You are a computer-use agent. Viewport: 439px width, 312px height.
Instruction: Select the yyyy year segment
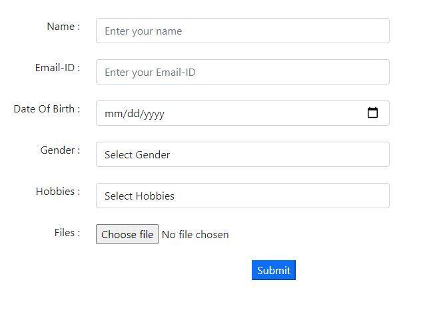tap(153, 114)
